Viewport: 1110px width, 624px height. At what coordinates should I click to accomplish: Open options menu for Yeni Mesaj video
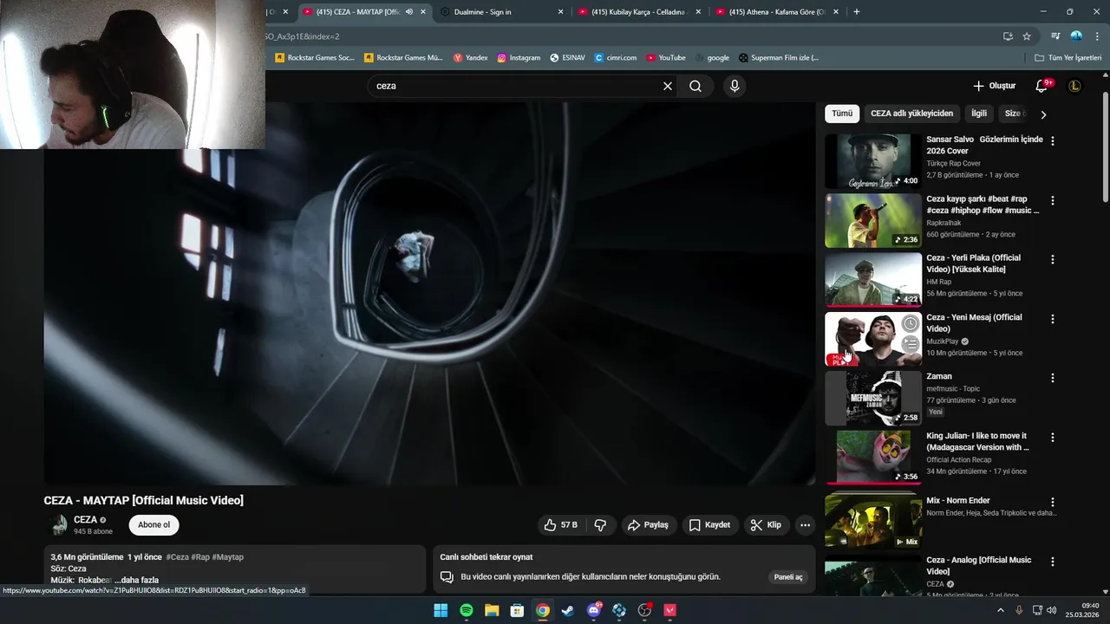pos(1053,319)
